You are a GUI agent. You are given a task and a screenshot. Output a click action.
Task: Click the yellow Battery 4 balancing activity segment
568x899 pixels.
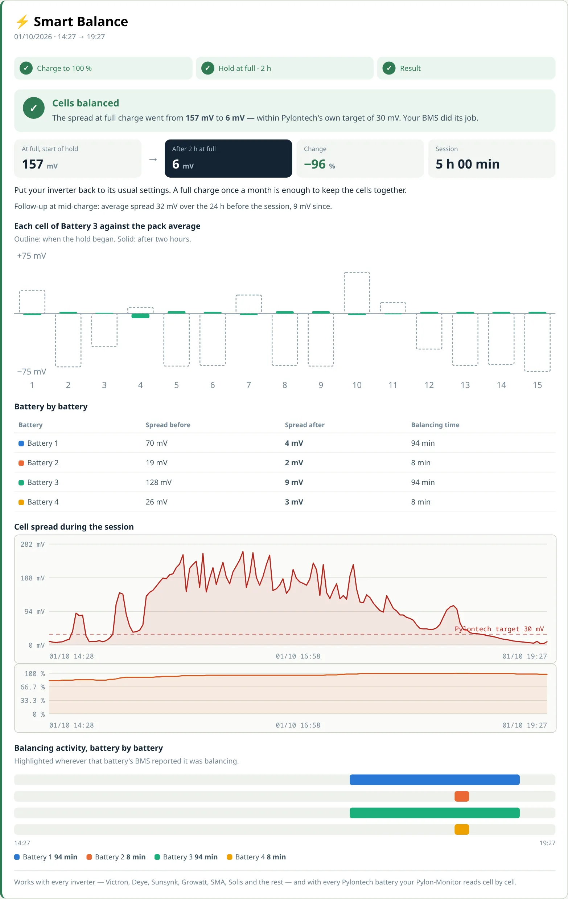462,830
